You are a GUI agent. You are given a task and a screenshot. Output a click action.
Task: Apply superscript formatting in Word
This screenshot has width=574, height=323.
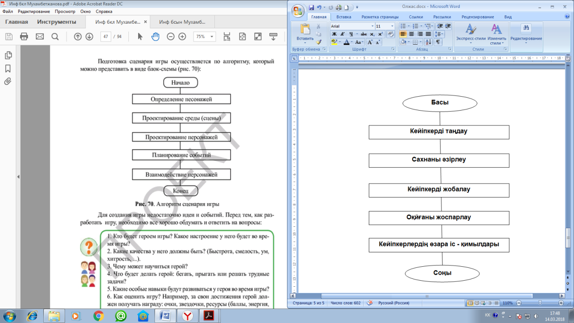[380, 34]
